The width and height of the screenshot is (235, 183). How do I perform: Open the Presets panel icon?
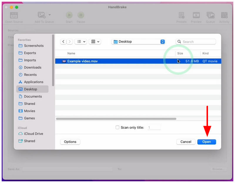[181, 15]
